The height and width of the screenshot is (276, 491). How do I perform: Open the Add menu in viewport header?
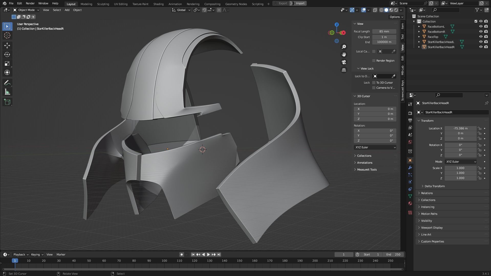point(67,10)
